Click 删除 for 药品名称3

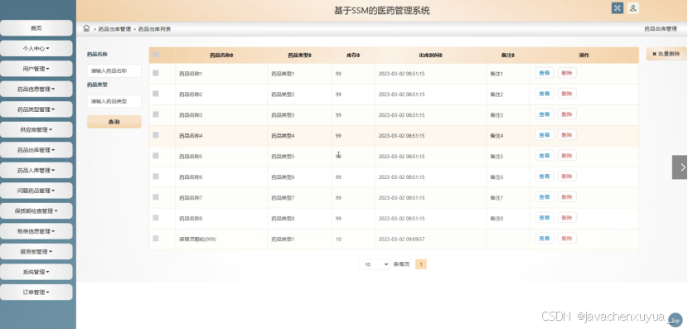[x=567, y=114]
